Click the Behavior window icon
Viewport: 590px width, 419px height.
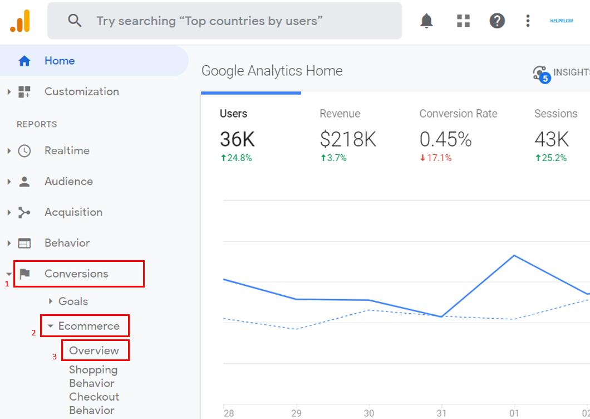click(x=24, y=243)
